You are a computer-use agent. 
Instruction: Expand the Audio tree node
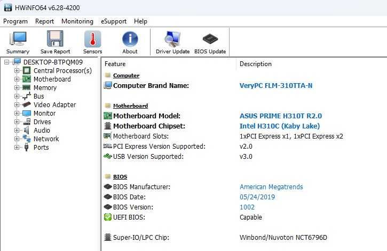pyautogui.click(x=17, y=131)
